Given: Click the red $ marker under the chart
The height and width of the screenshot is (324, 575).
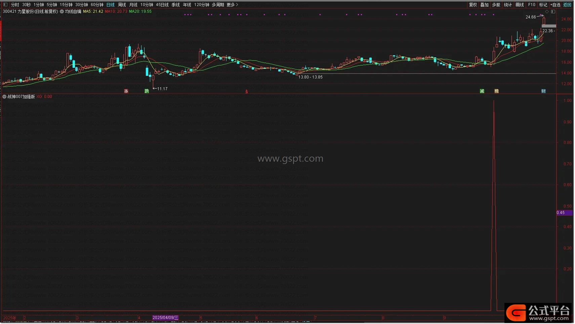Looking at the screenshot, I should tap(247, 92).
